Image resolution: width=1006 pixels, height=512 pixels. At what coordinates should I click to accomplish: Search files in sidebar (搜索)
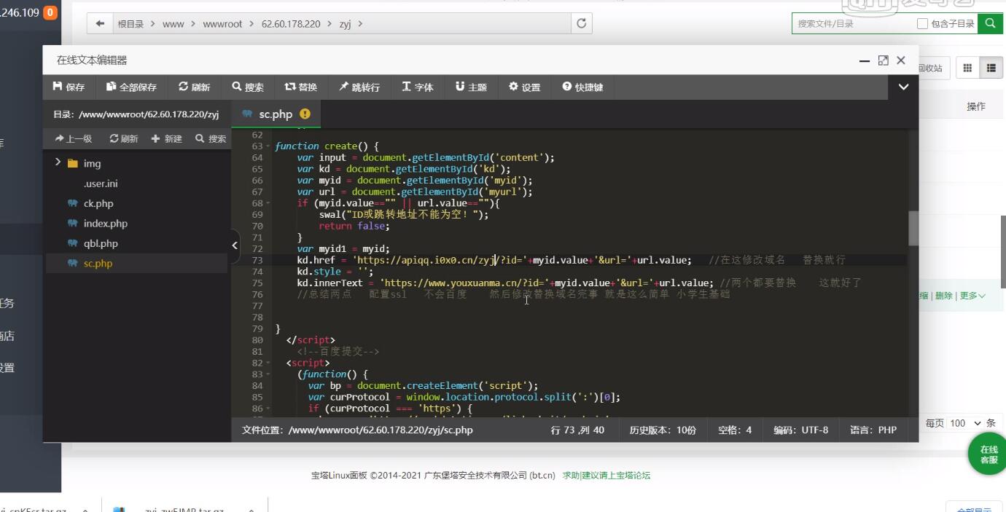pyautogui.click(x=211, y=138)
